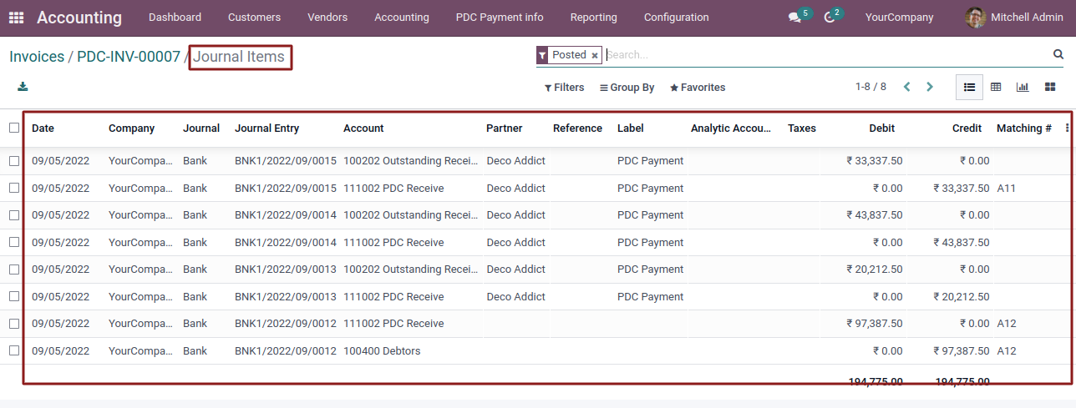Open YourCompany company switcher
Viewport: 1076px width, 408px height.
click(x=900, y=18)
